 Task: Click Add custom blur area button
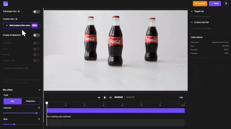point(21,26)
